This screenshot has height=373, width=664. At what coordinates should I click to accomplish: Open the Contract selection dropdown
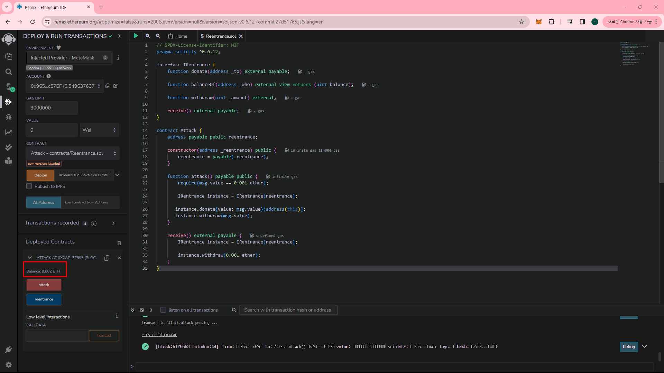tap(73, 153)
